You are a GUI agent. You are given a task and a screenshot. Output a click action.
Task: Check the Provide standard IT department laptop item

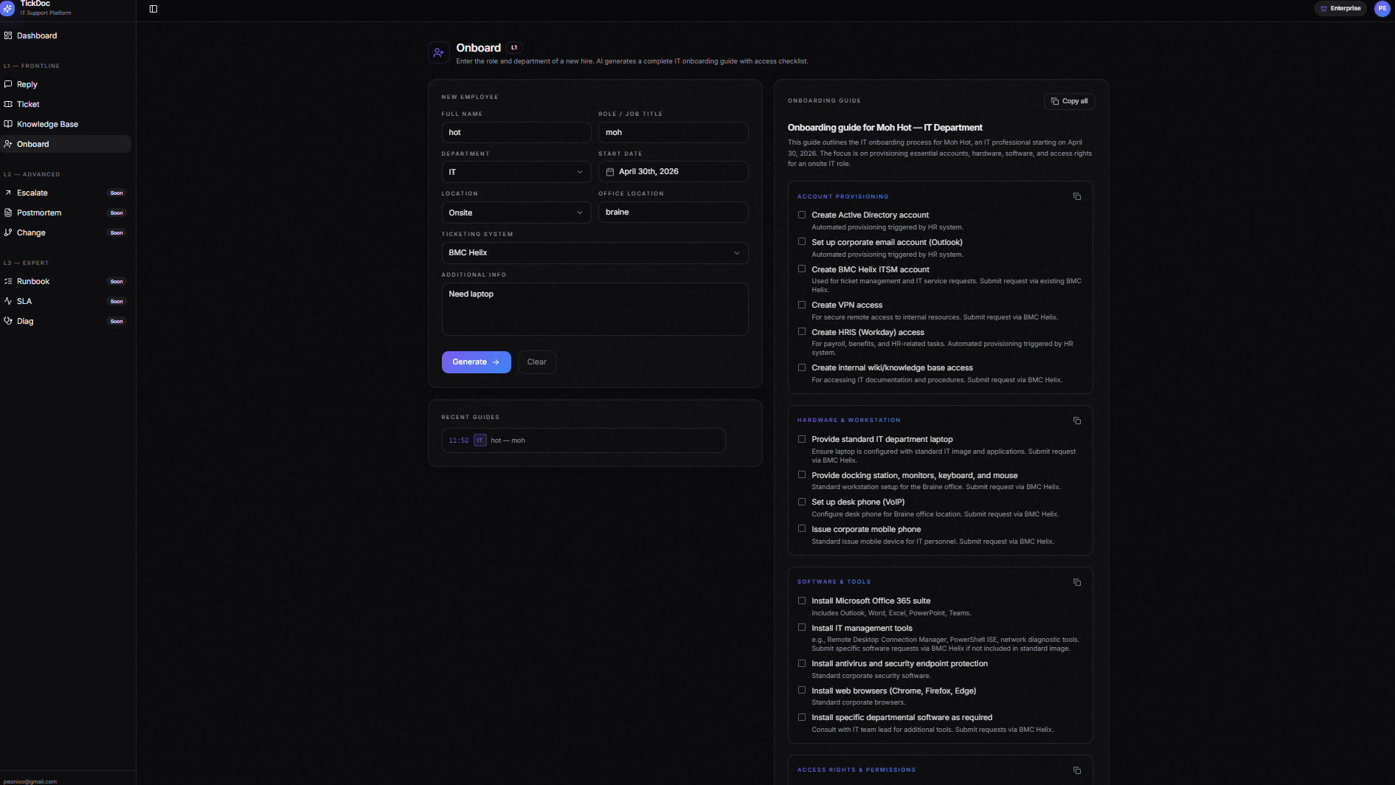[x=802, y=439]
